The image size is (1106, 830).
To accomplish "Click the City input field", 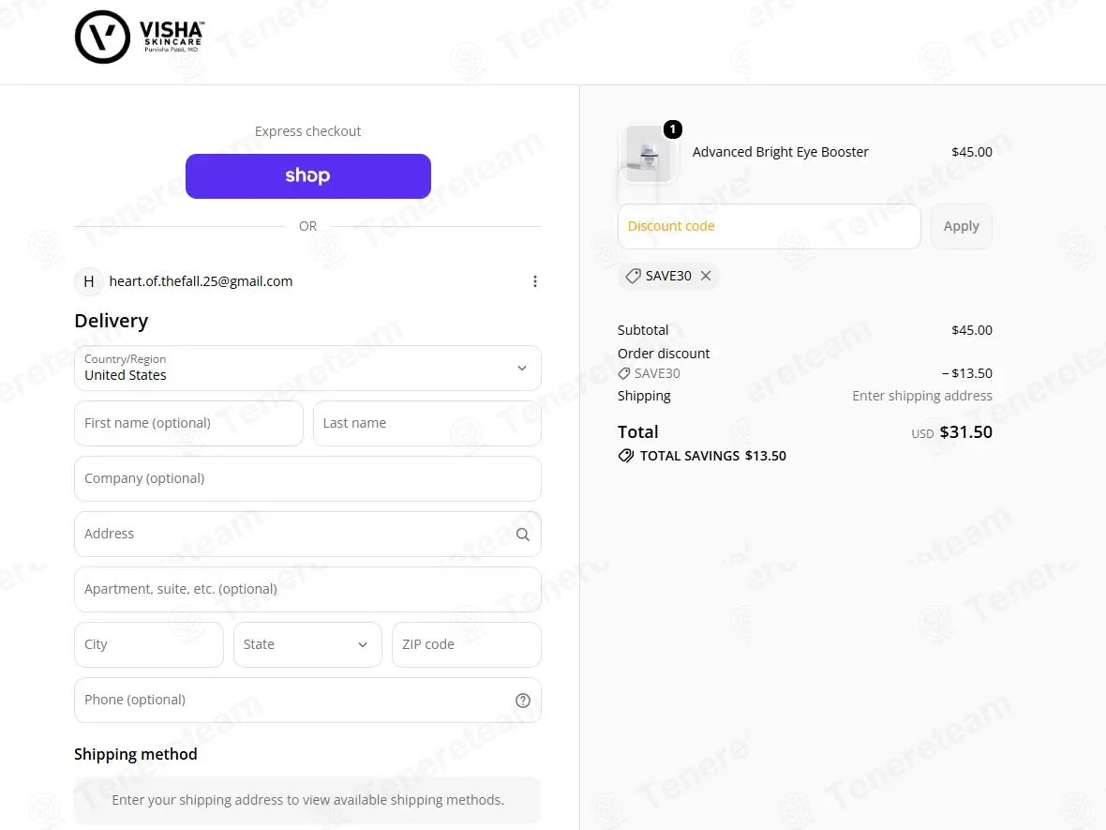I will click(x=149, y=644).
